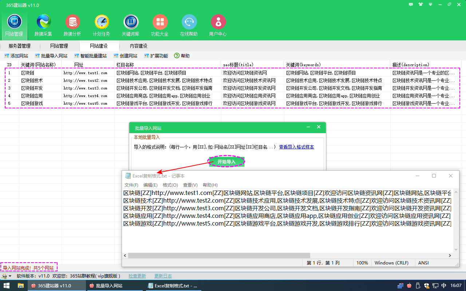466x291 pixels.
Task: Open the 计划任务 module
Action: coord(102,25)
